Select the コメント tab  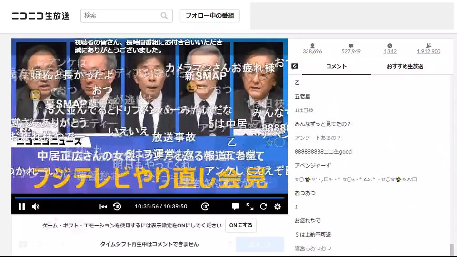pos(336,67)
